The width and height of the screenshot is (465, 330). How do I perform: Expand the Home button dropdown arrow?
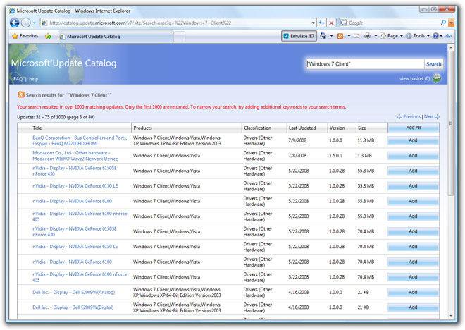pos(331,36)
